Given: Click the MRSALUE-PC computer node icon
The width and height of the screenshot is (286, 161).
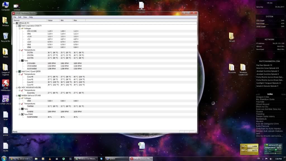Looking at the screenshot, I should (x=17, y=23).
